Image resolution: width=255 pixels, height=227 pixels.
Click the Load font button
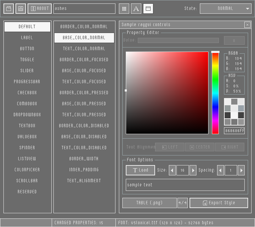(140, 170)
